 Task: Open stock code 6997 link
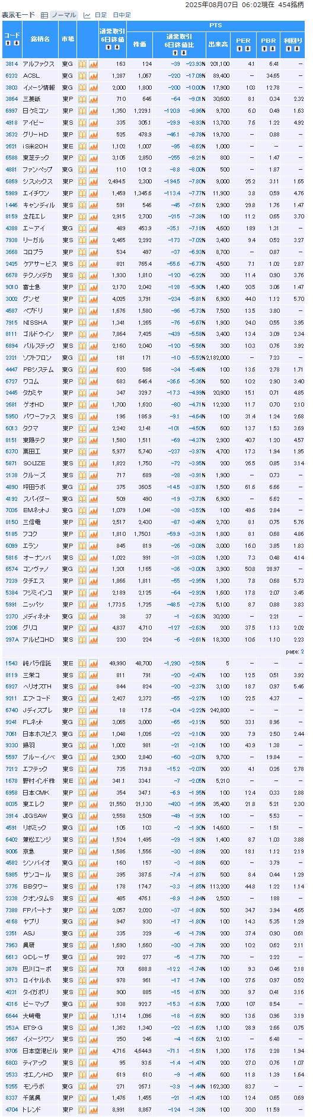11,111
